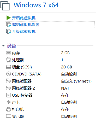96x123 pixels.
Task: Select 网络适配器 with VMnet1 setting
Action: coord(49,81)
